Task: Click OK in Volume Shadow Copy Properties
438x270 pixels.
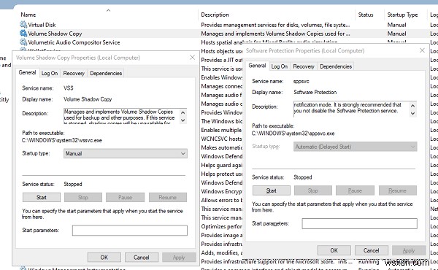Action: point(104,258)
